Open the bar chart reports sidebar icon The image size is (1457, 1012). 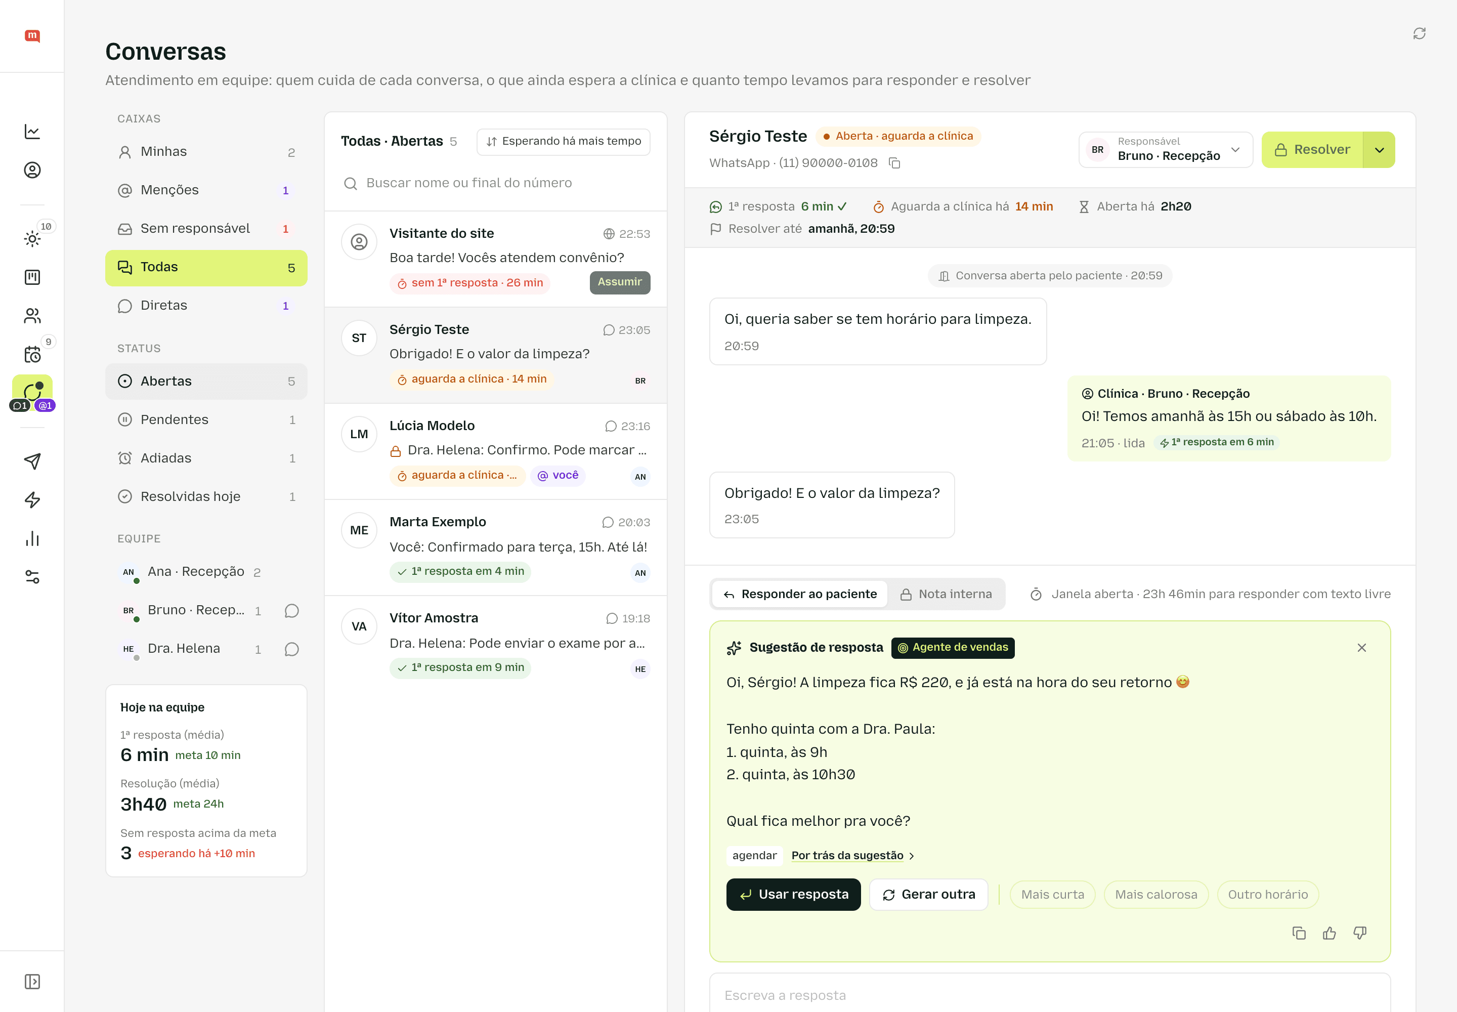coord(32,538)
